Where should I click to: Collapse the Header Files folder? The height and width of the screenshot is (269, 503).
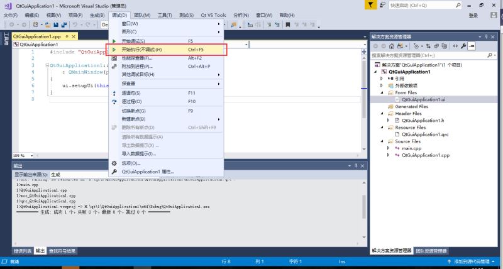point(382,114)
